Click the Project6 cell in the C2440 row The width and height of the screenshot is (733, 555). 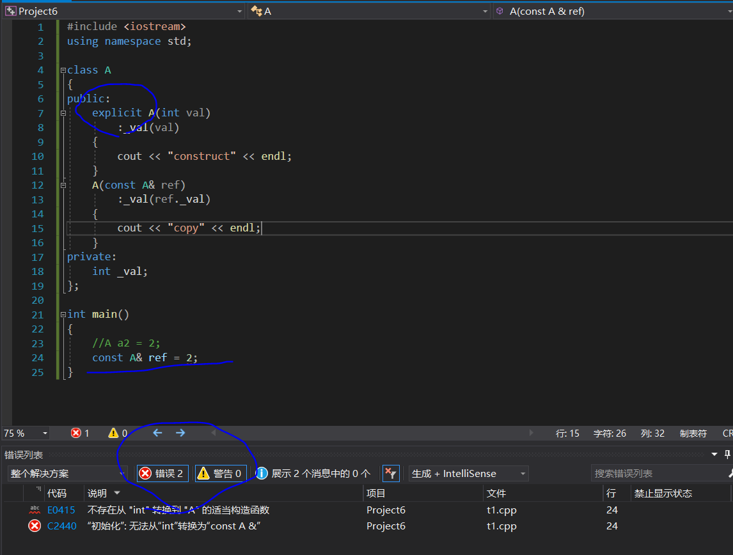pyautogui.click(x=386, y=526)
